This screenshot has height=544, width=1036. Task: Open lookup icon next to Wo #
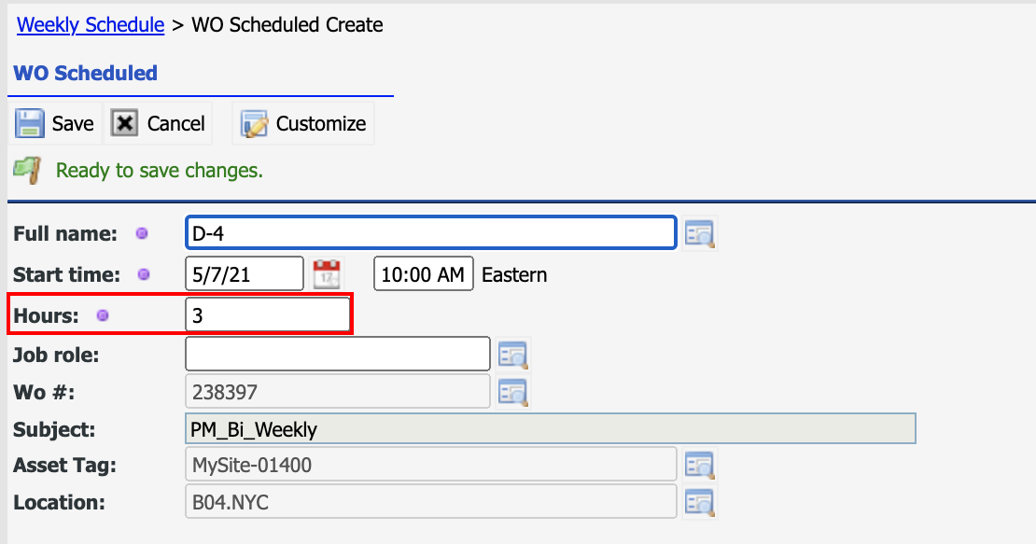click(512, 392)
